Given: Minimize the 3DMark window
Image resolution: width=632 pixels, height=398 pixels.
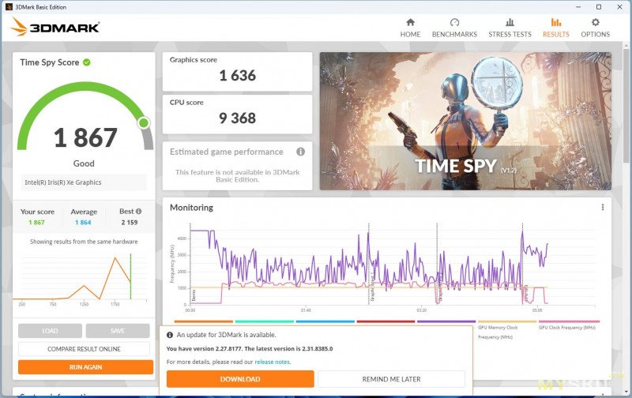Looking at the screenshot, I should (x=578, y=7).
